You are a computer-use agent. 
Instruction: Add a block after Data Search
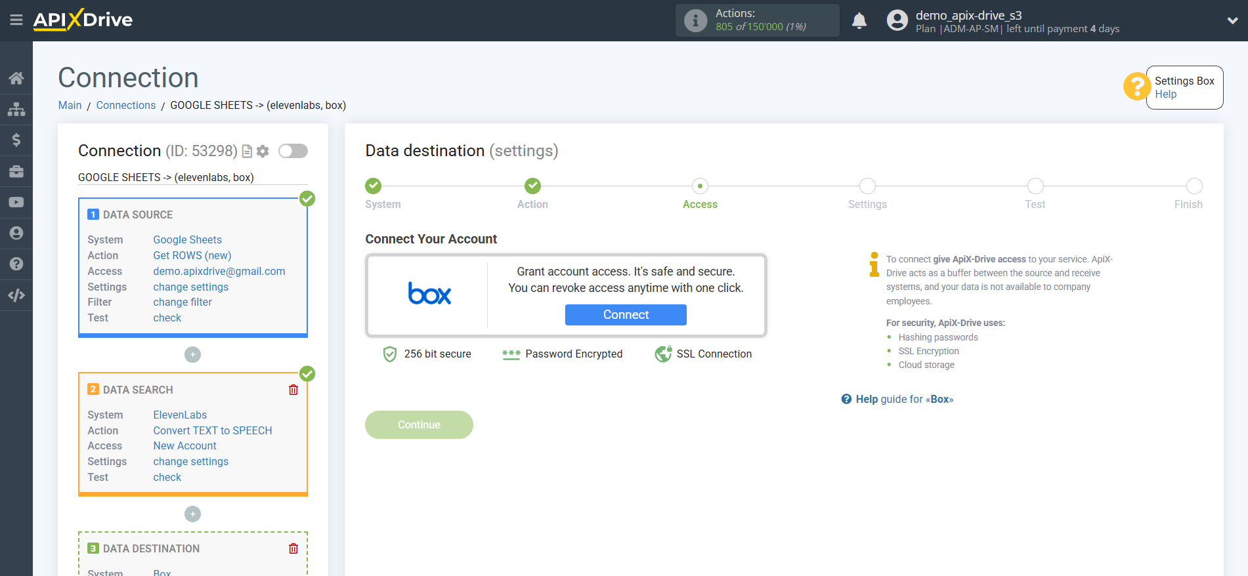[x=192, y=514]
